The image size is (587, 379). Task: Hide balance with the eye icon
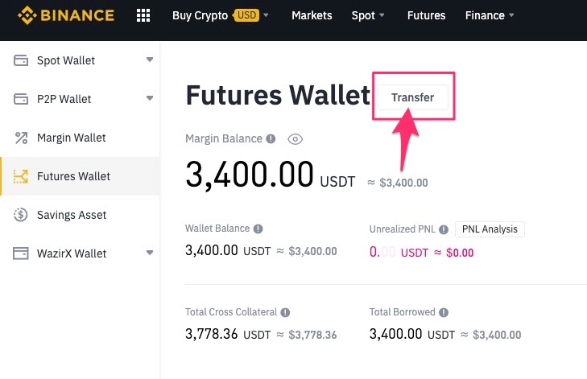tap(296, 139)
